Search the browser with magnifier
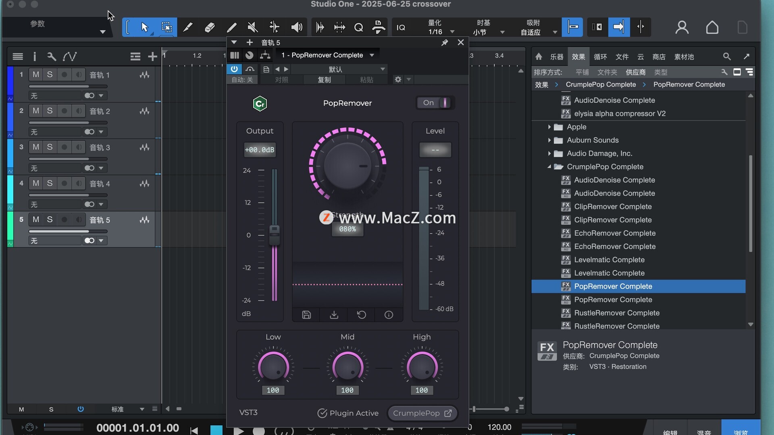774x435 pixels. click(x=727, y=57)
